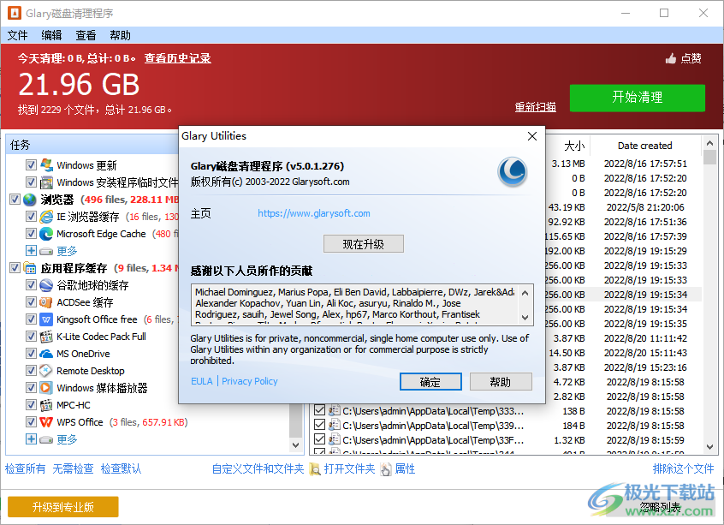Screen dimensions: 724x525
Task: Click the Glary application icon in title bar
Action: (x=13, y=13)
